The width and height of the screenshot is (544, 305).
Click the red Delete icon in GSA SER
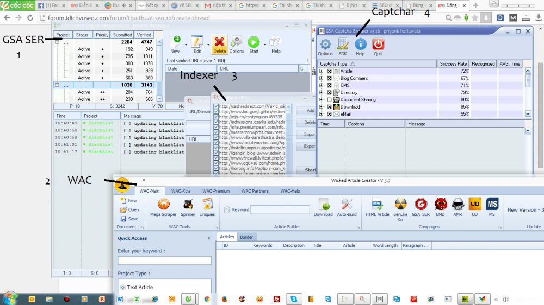219,42
